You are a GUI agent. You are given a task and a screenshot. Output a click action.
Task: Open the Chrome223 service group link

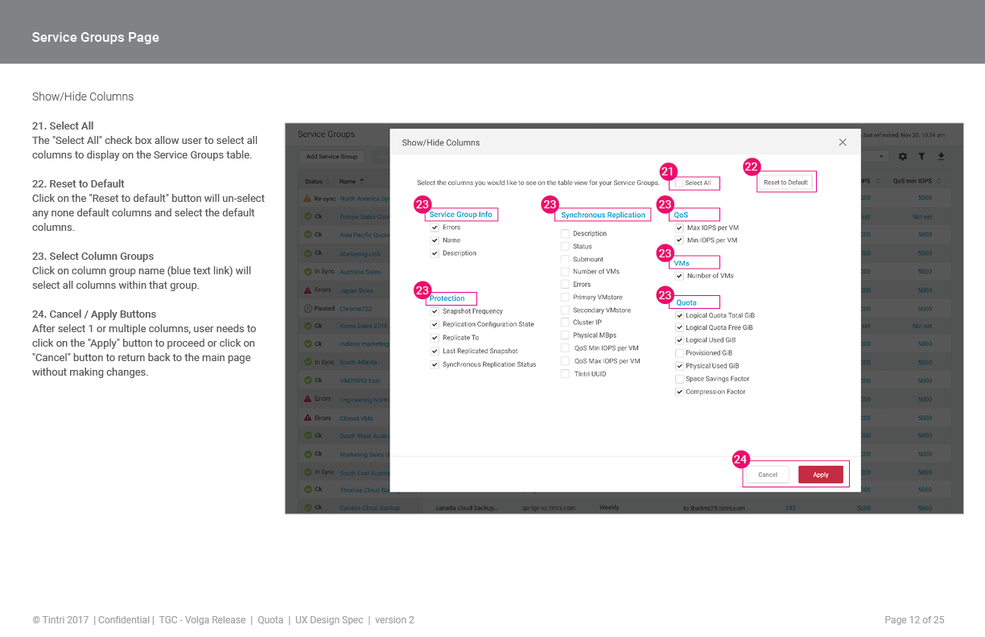tap(355, 309)
